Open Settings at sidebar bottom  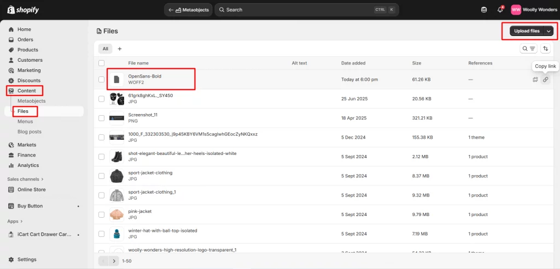coord(27,259)
